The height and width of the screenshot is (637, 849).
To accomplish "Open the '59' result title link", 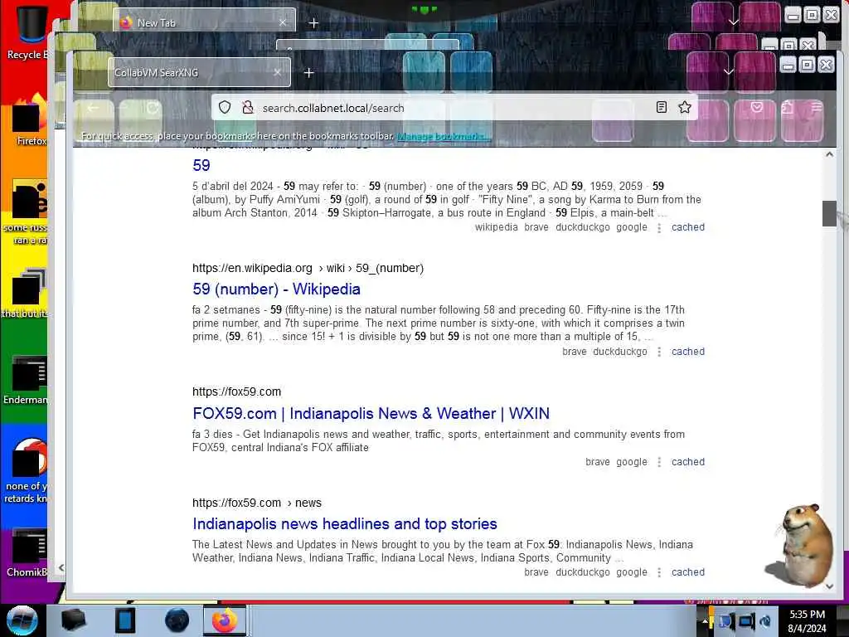I will click(201, 165).
